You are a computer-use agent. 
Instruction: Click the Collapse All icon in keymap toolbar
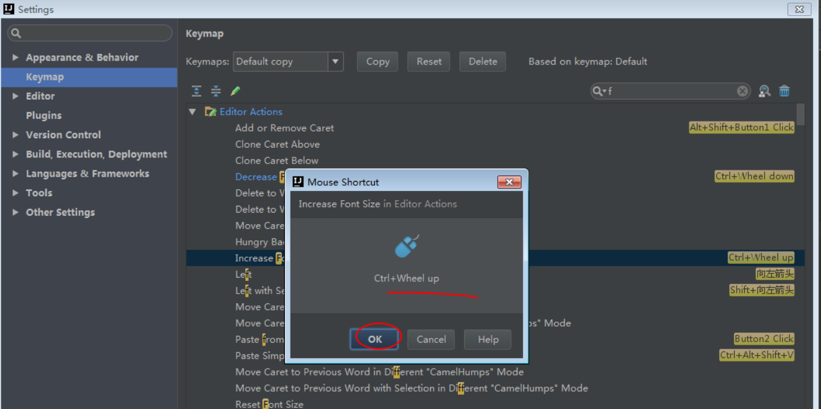(x=215, y=91)
